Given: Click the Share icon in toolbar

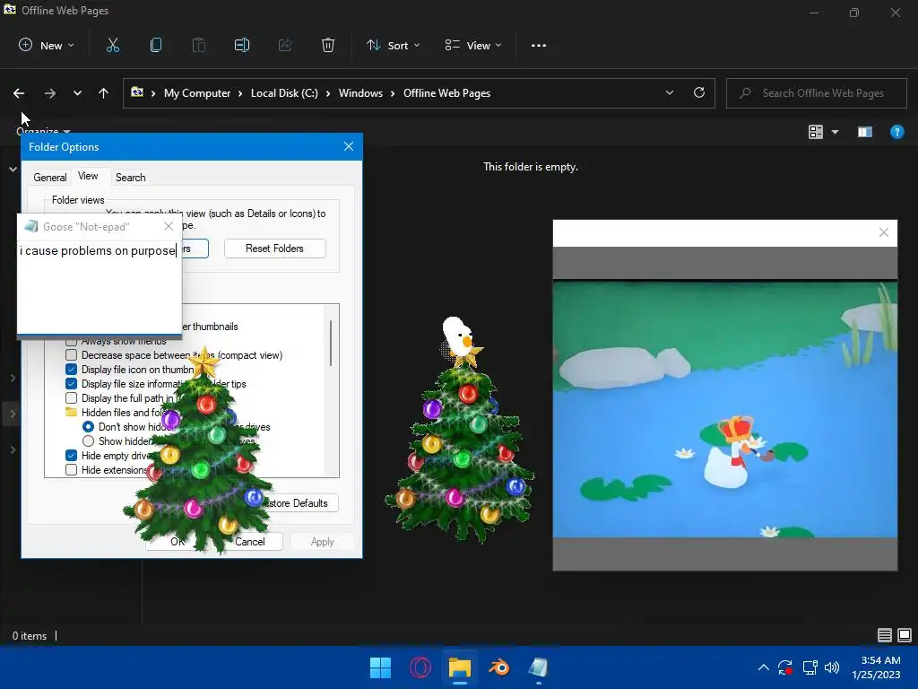Looking at the screenshot, I should tap(285, 45).
